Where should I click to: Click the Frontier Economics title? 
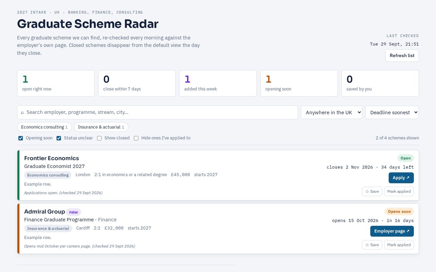[51, 158]
